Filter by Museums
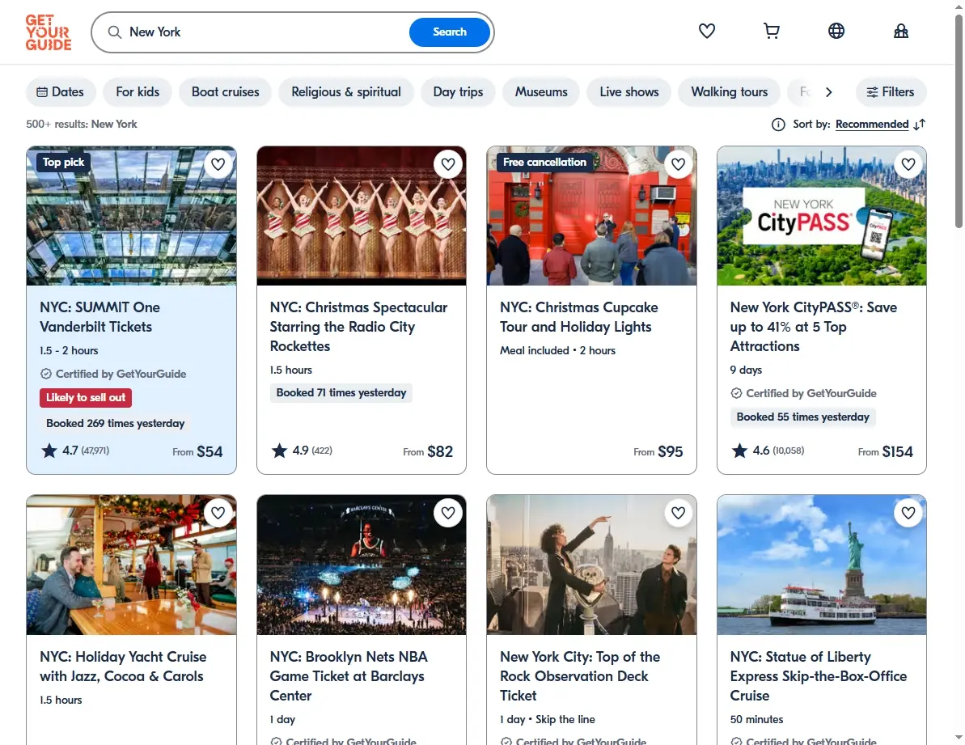The height and width of the screenshot is (745, 965). click(541, 91)
